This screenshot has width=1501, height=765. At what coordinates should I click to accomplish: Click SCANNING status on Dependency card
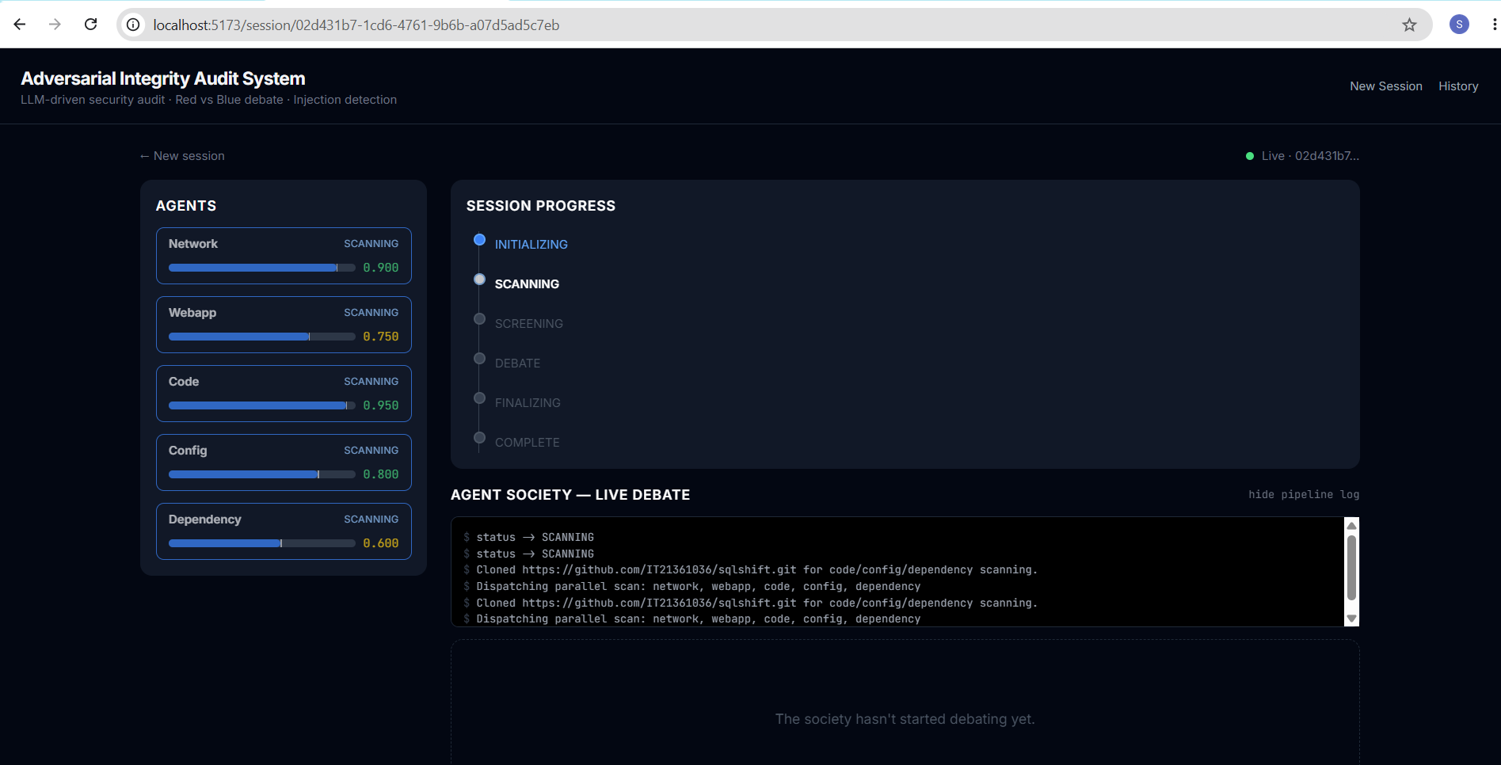tap(371, 520)
